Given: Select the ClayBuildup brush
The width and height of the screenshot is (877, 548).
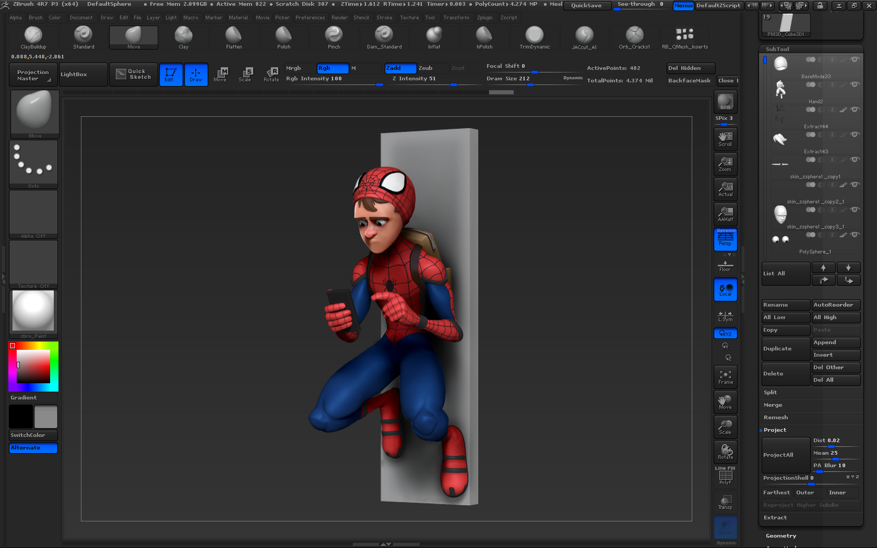Looking at the screenshot, I should pos(33,38).
